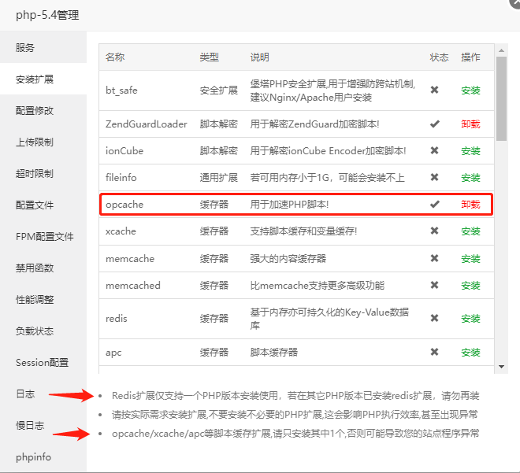
Task: Click redis's X status icon
Action: pos(434,318)
